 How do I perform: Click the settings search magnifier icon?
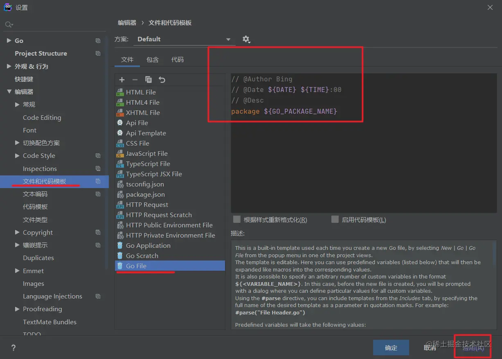pos(8,25)
